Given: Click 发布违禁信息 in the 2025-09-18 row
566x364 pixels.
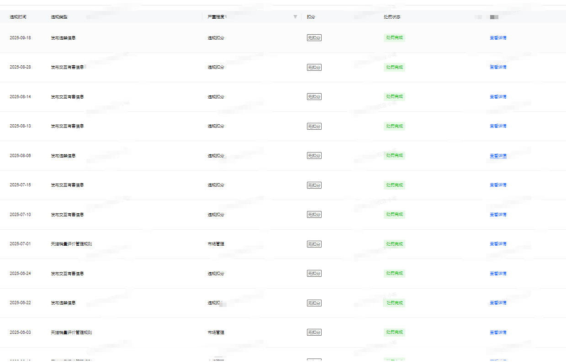Looking at the screenshot, I should click(x=63, y=38).
